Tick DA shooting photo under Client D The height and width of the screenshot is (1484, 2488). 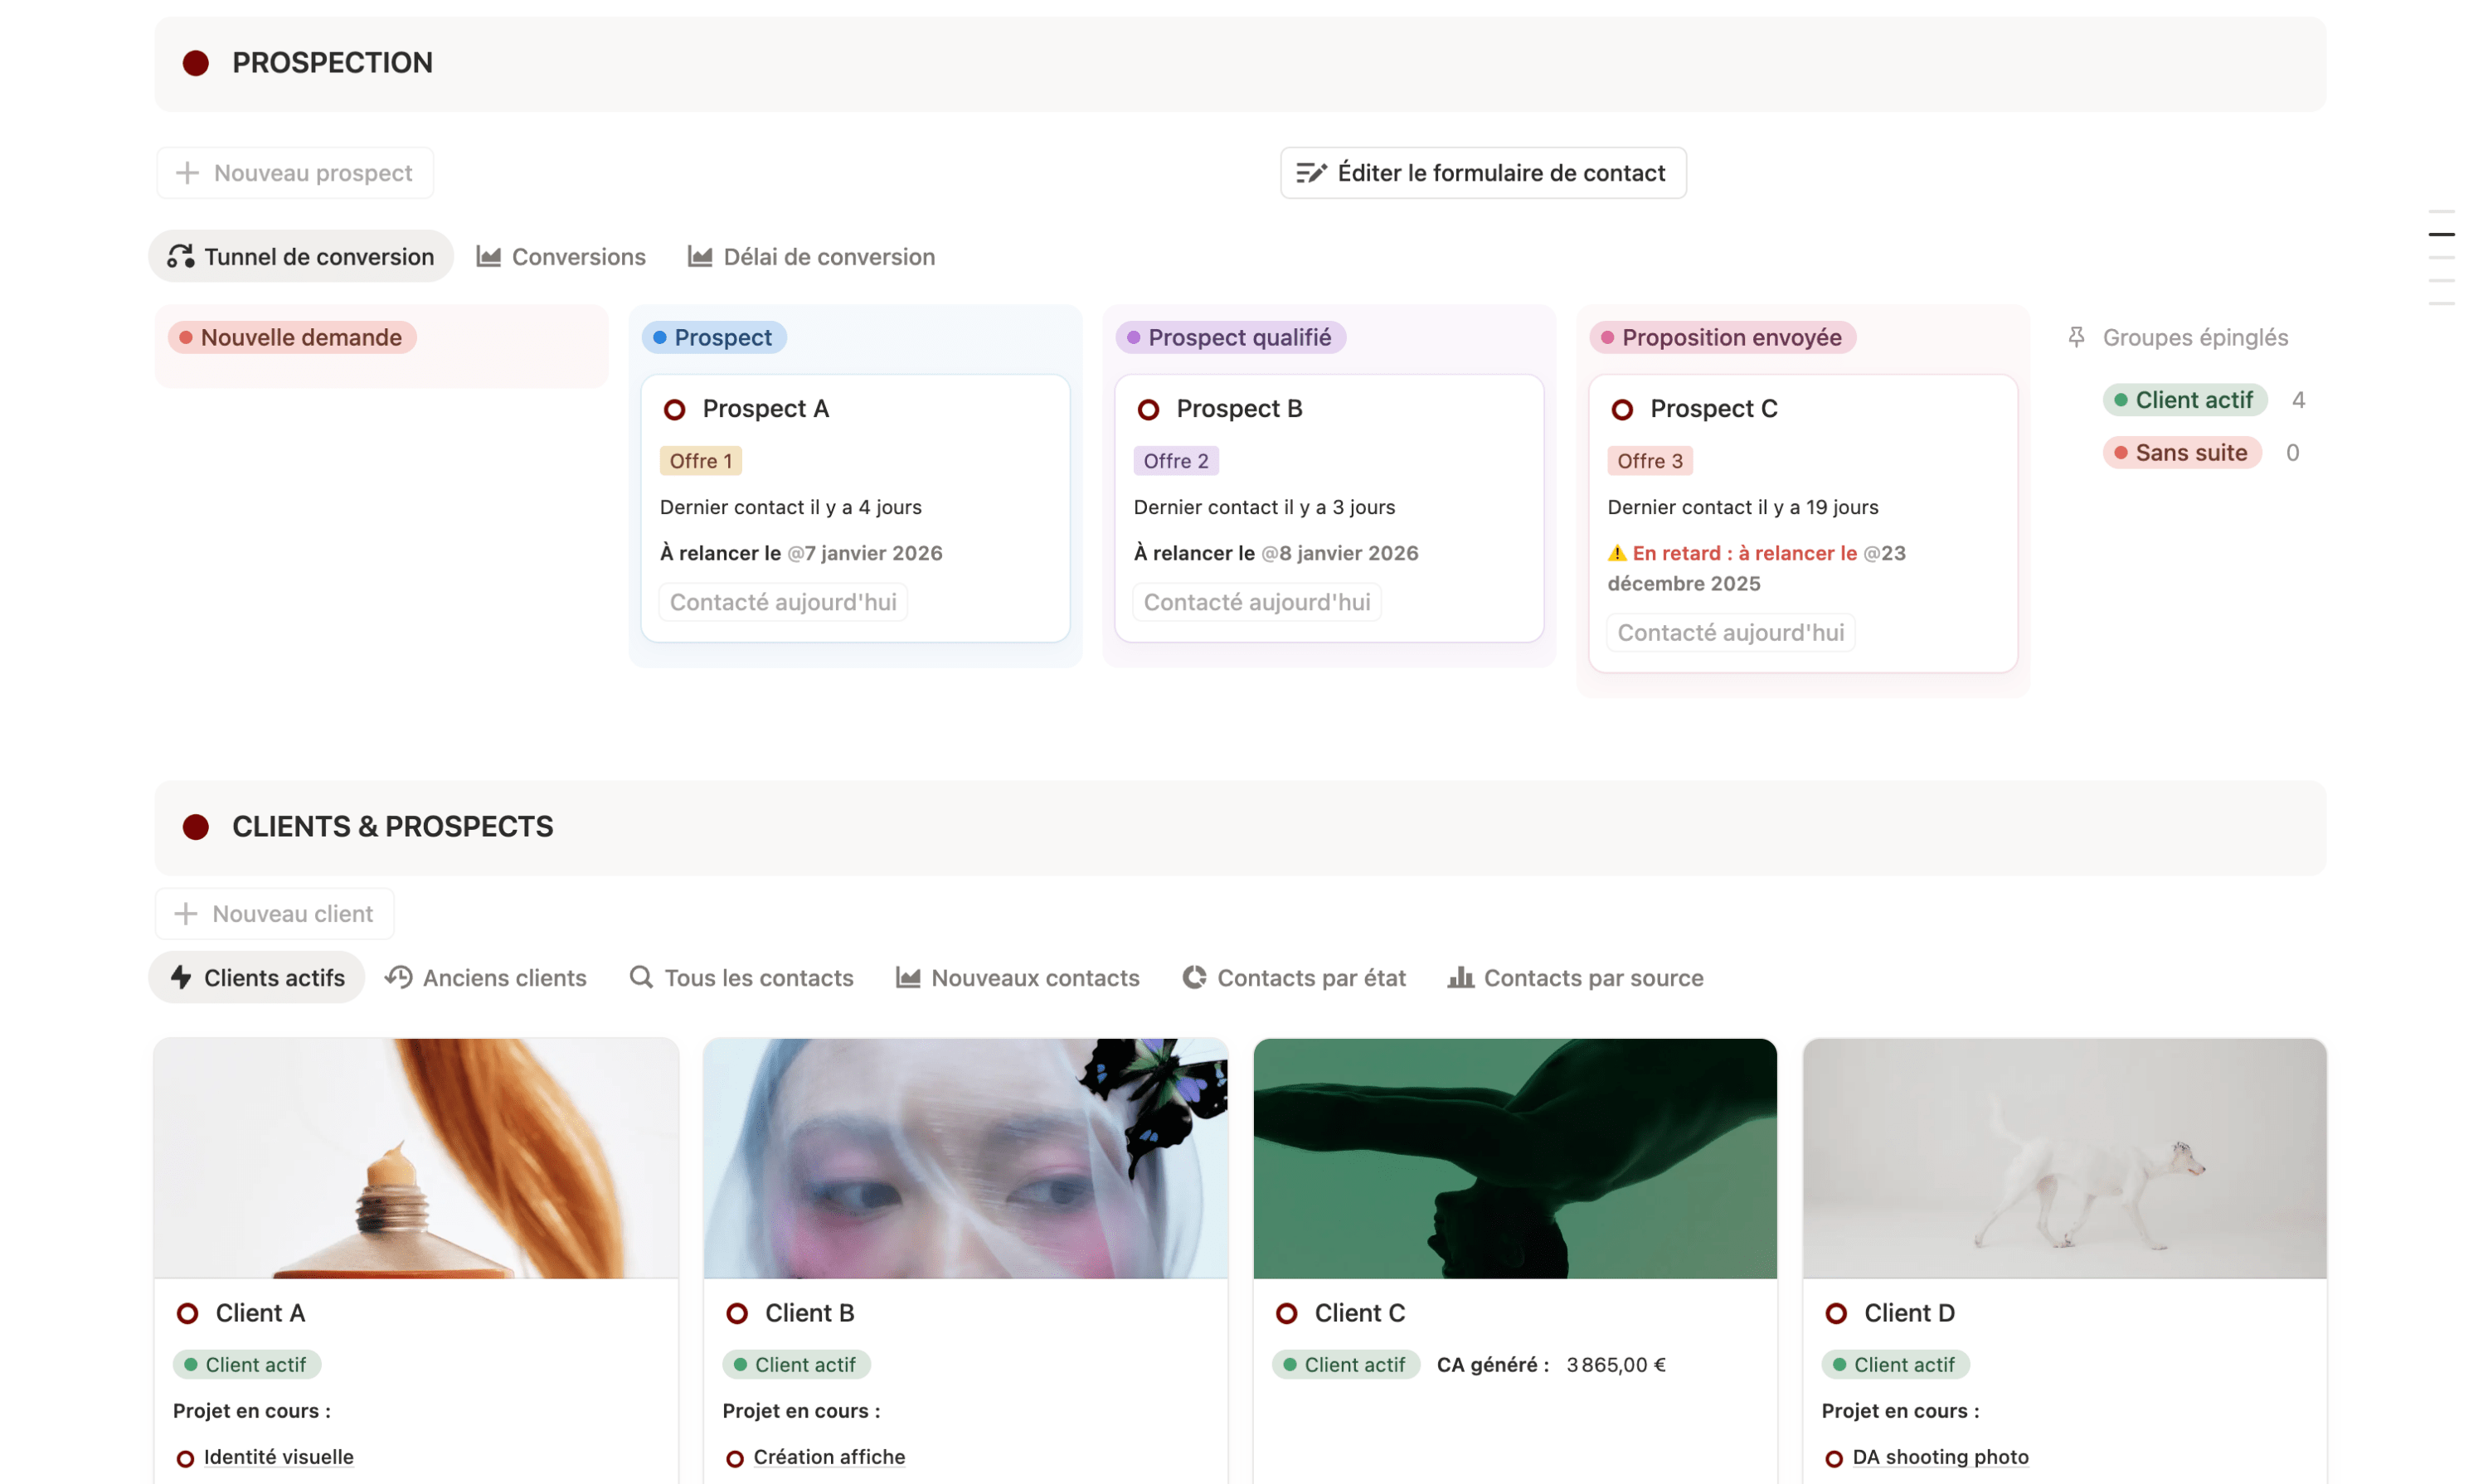1836,1458
